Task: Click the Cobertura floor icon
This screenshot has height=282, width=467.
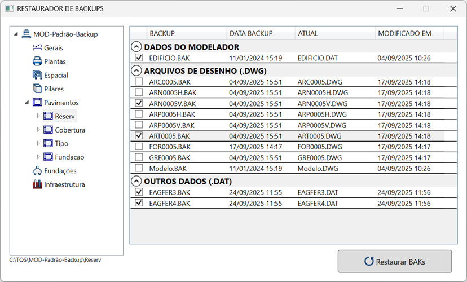Action: (x=48, y=130)
